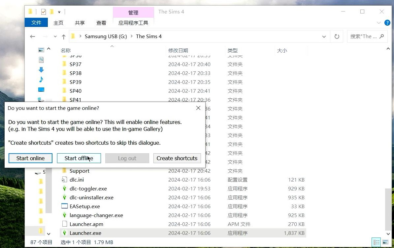Click the Launcher.exe file name
The width and height of the screenshot is (394, 248).
pos(85,233)
